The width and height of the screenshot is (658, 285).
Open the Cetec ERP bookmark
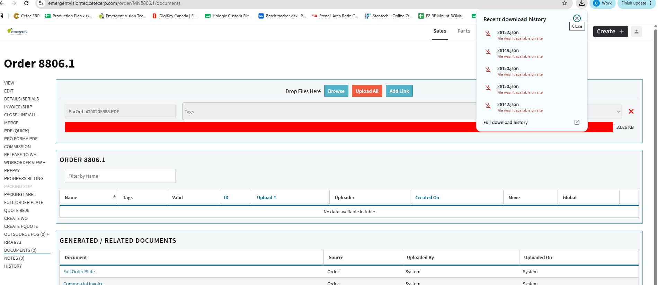tap(27, 16)
